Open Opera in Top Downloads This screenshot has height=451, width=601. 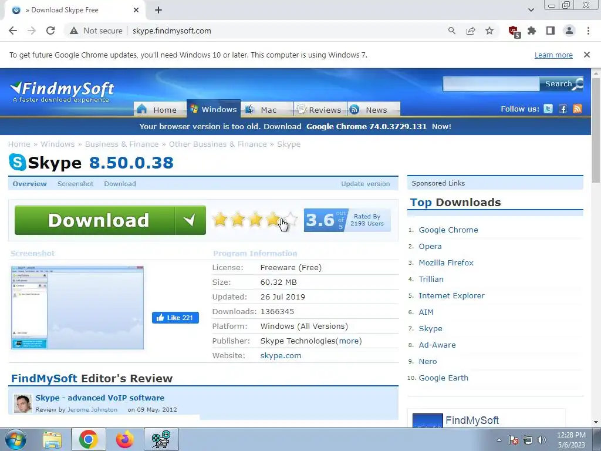tap(430, 246)
